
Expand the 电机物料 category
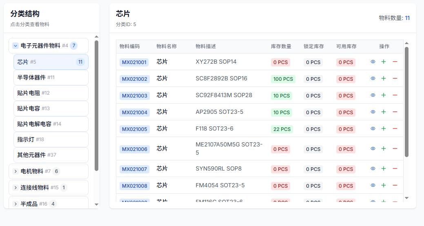[16, 171]
